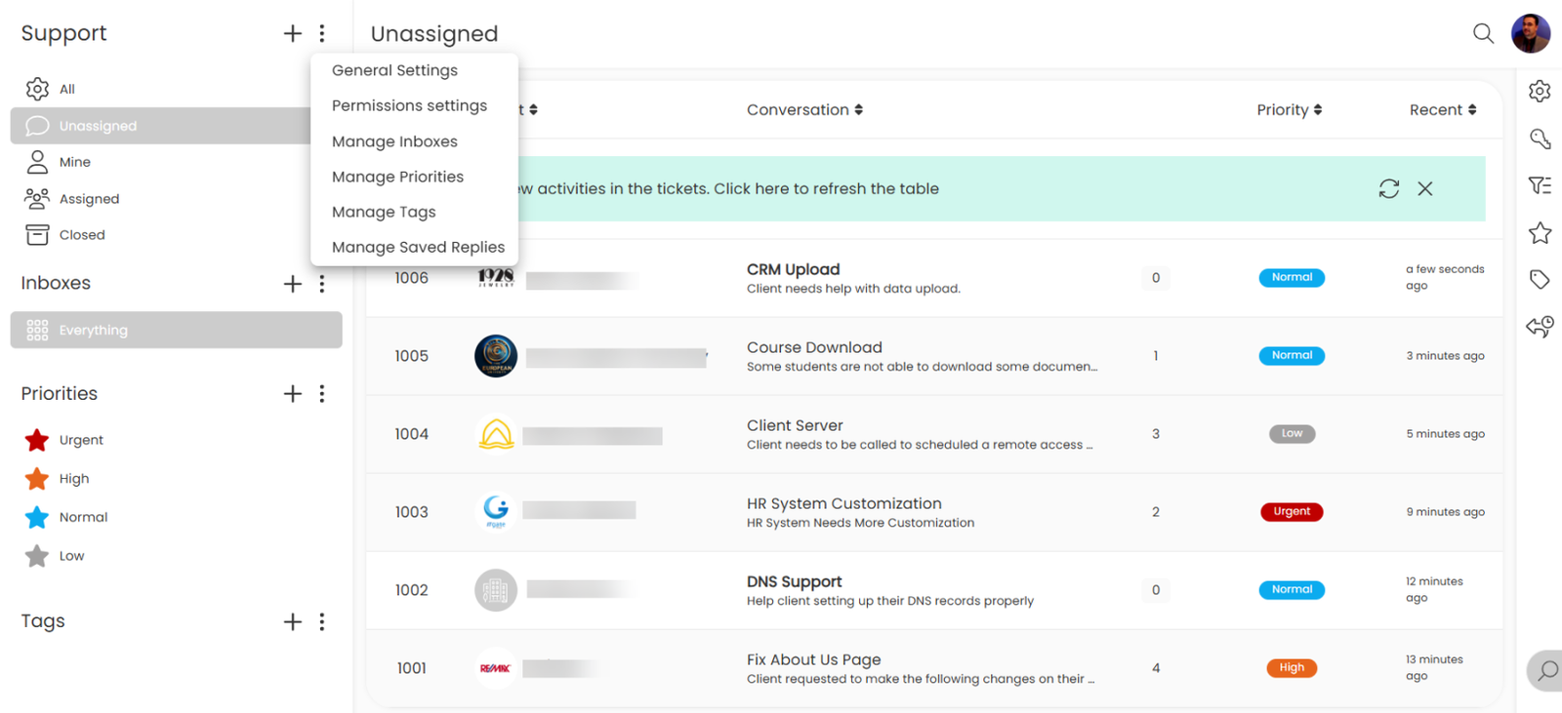Open the user profile avatar
This screenshot has width=1562, height=713.
point(1530,33)
